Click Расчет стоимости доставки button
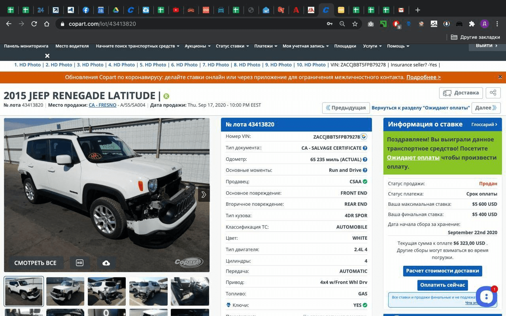 pyautogui.click(x=442, y=271)
